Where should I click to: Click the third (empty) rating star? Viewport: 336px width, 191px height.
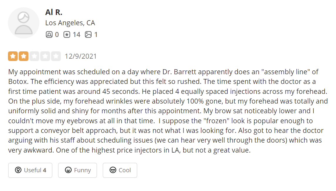[x=34, y=56]
